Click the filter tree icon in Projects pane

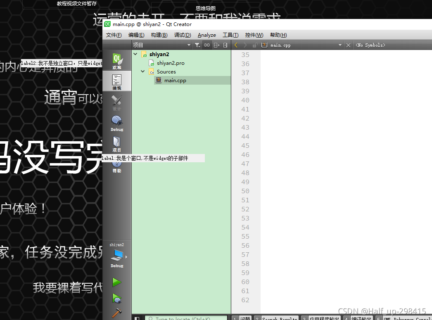[197, 45]
